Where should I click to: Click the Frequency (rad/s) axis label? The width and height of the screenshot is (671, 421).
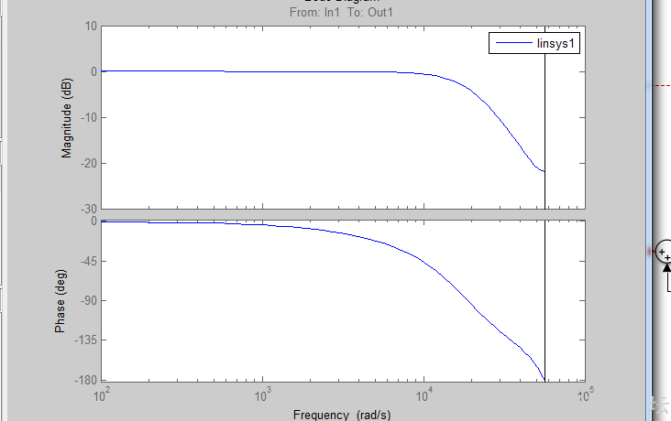(x=342, y=415)
